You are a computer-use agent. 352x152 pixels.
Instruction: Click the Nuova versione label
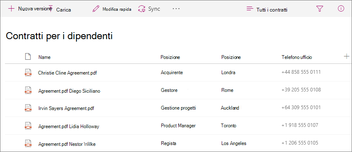coord(35,9)
